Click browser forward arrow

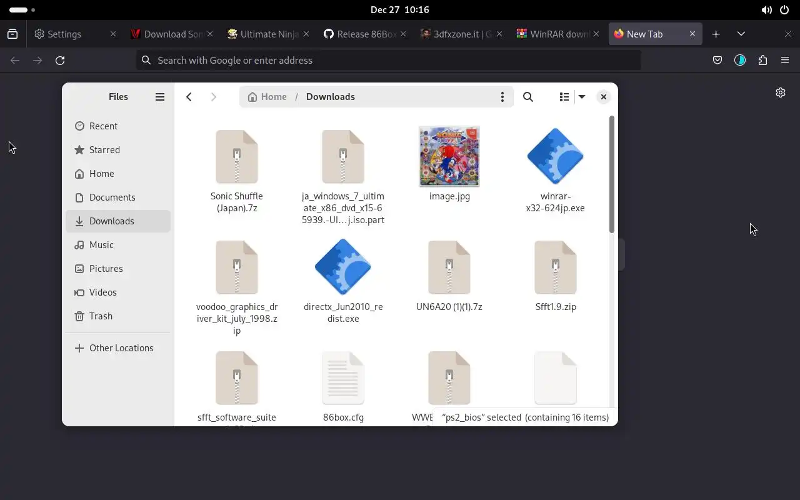click(x=37, y=61)
